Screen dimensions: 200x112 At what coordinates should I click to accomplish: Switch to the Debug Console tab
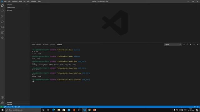click(36, 45)
